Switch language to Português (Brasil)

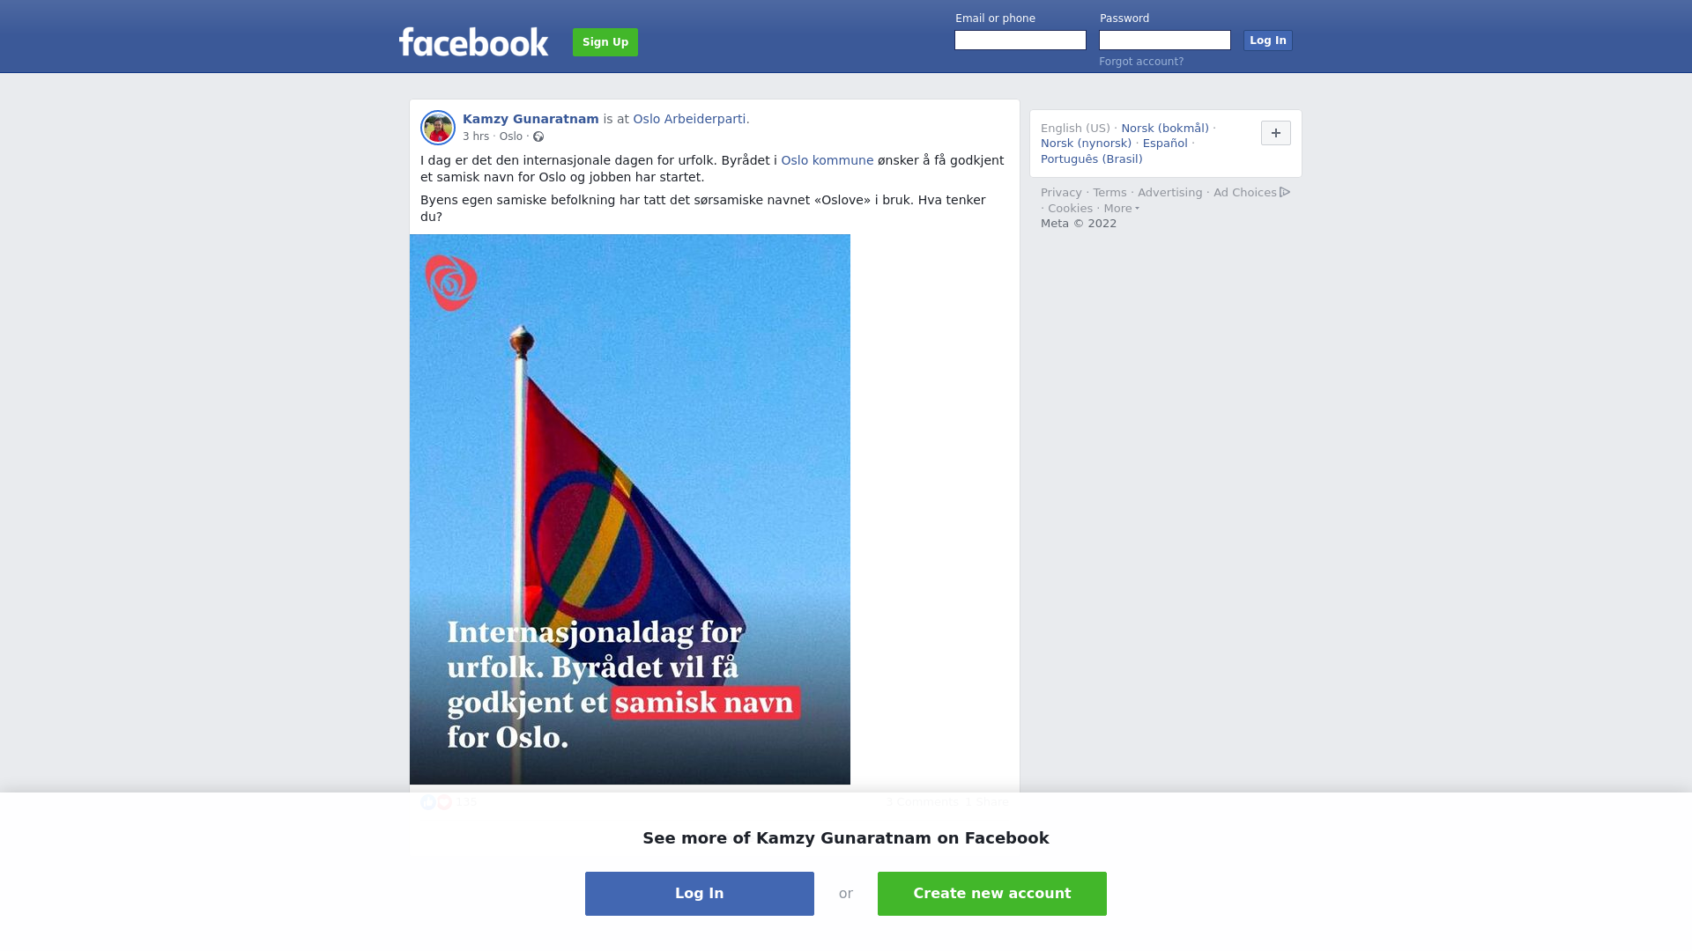click(x=1091, y=159)
